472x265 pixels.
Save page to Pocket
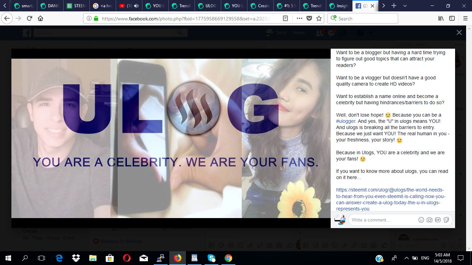click(x=309, y=18)
